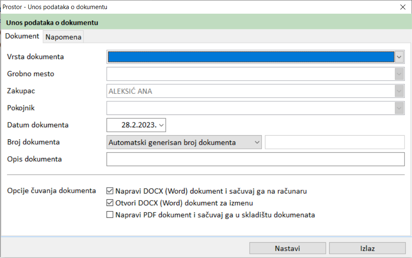The height and width of the screenshot is (258, 412).
Task: Close the Prostor dialog window
Action: 402,7
